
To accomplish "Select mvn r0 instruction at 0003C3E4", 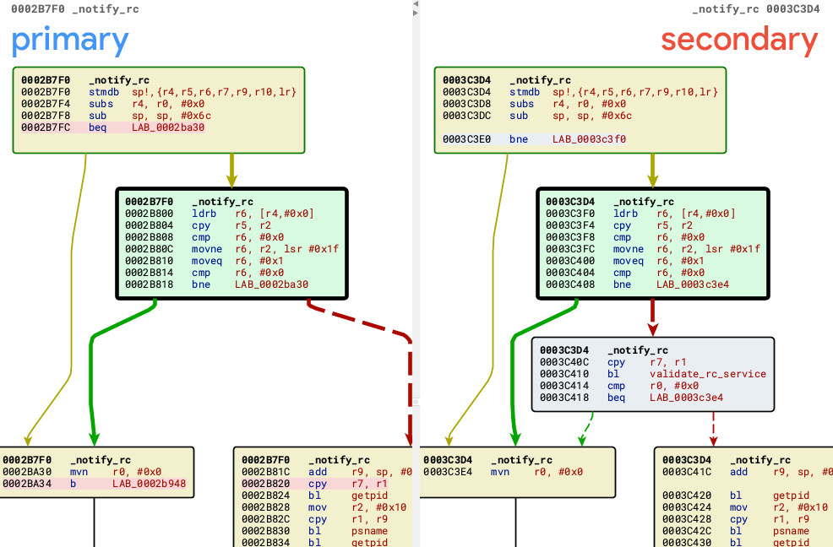I will pyautogui.click(x=503, y=472).
